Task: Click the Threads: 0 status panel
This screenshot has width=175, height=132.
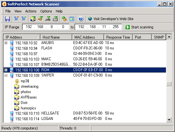Action: 74,128
